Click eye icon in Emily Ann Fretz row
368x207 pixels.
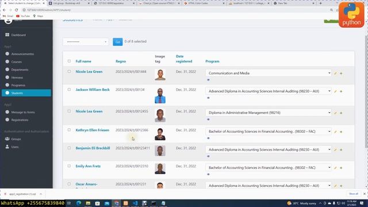(x=208, y=174)
